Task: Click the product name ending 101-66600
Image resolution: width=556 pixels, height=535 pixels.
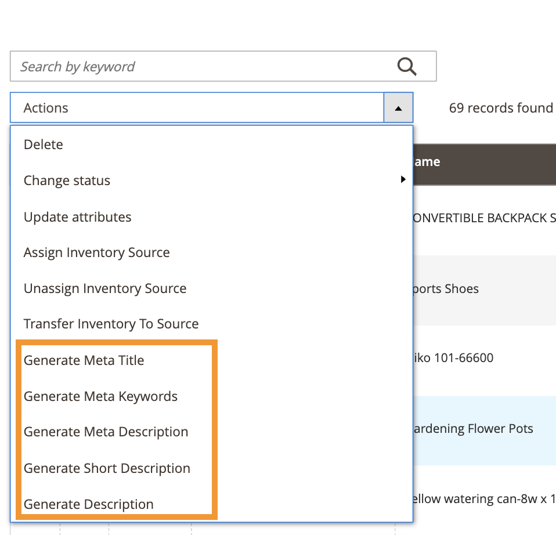Action: 453,358
